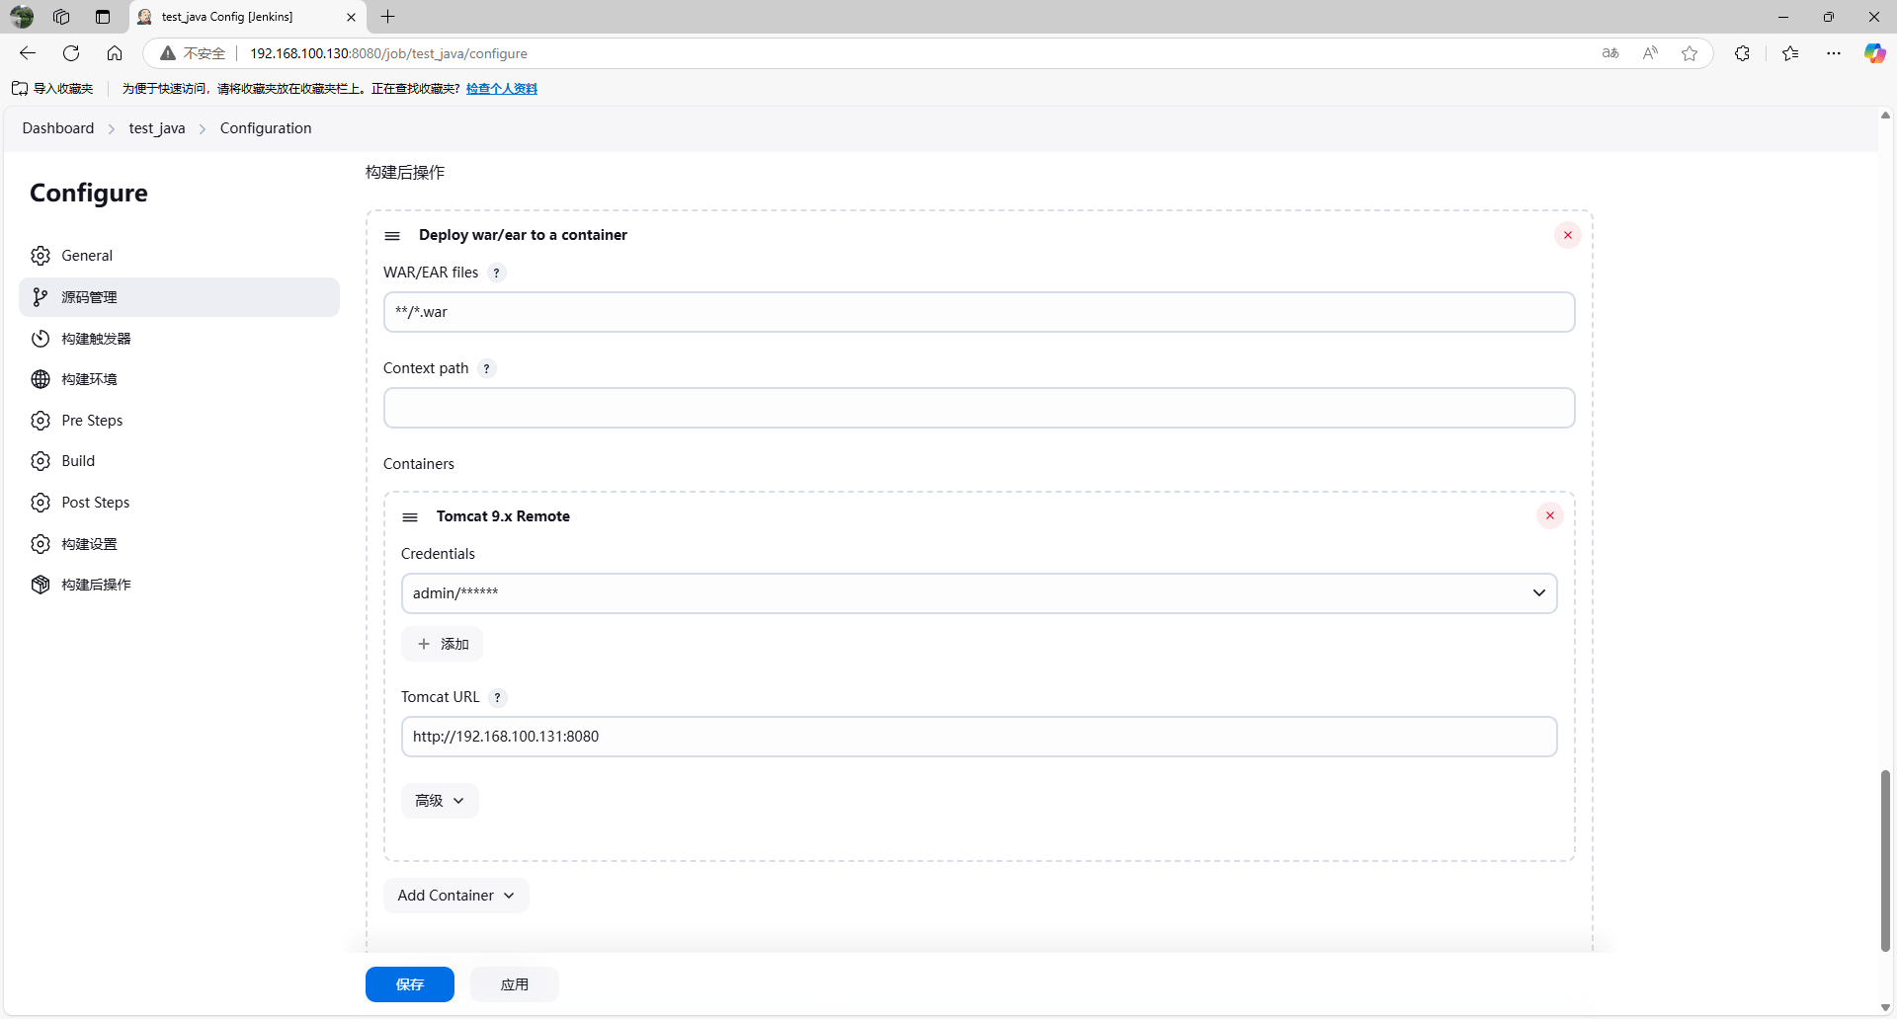Refresh the browser page
This screenshot has width=1897, height=1019.
click(x=71, y=53)
